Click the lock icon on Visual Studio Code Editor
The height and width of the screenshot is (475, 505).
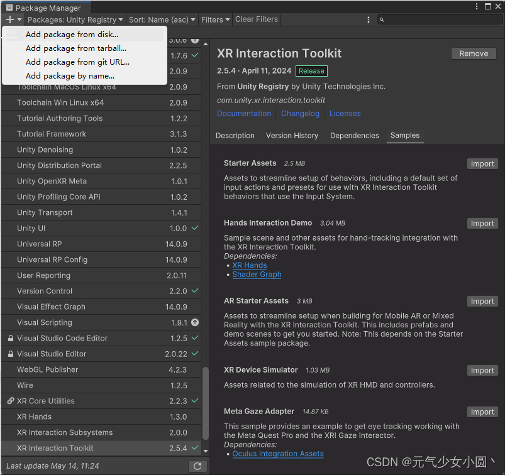pos(11,338)
